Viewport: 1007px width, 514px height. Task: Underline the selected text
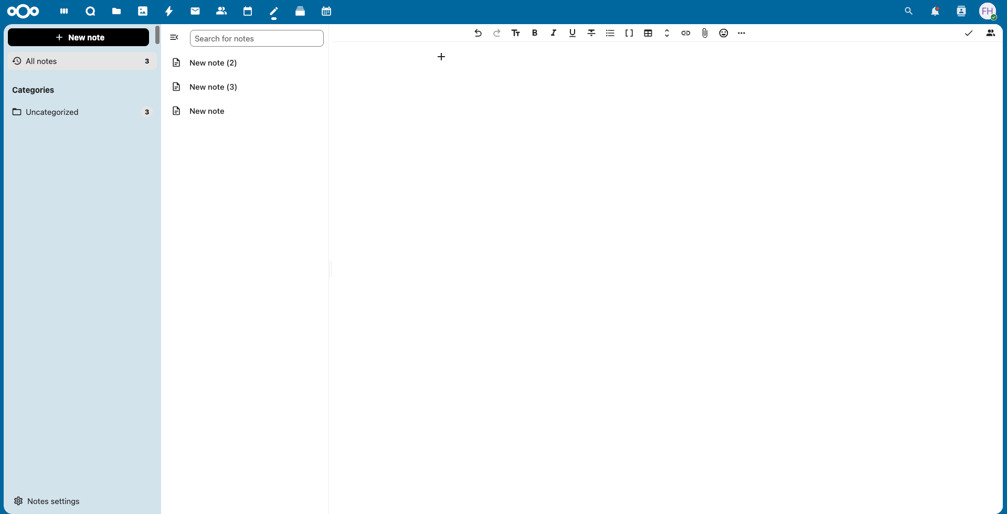click(x=572, y=33)
